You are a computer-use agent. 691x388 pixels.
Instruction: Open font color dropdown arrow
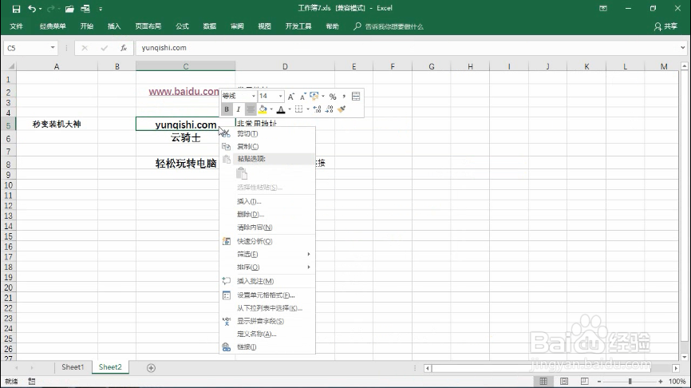tap(289, 109)
